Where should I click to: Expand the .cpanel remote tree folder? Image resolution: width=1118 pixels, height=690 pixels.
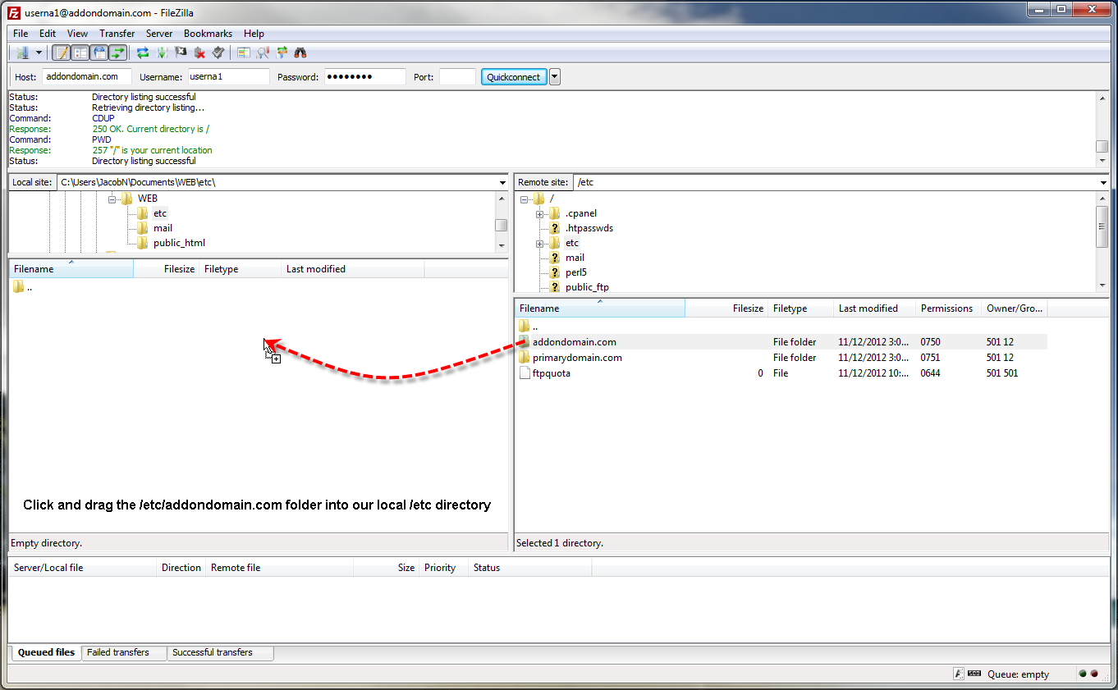pos(540,214)
